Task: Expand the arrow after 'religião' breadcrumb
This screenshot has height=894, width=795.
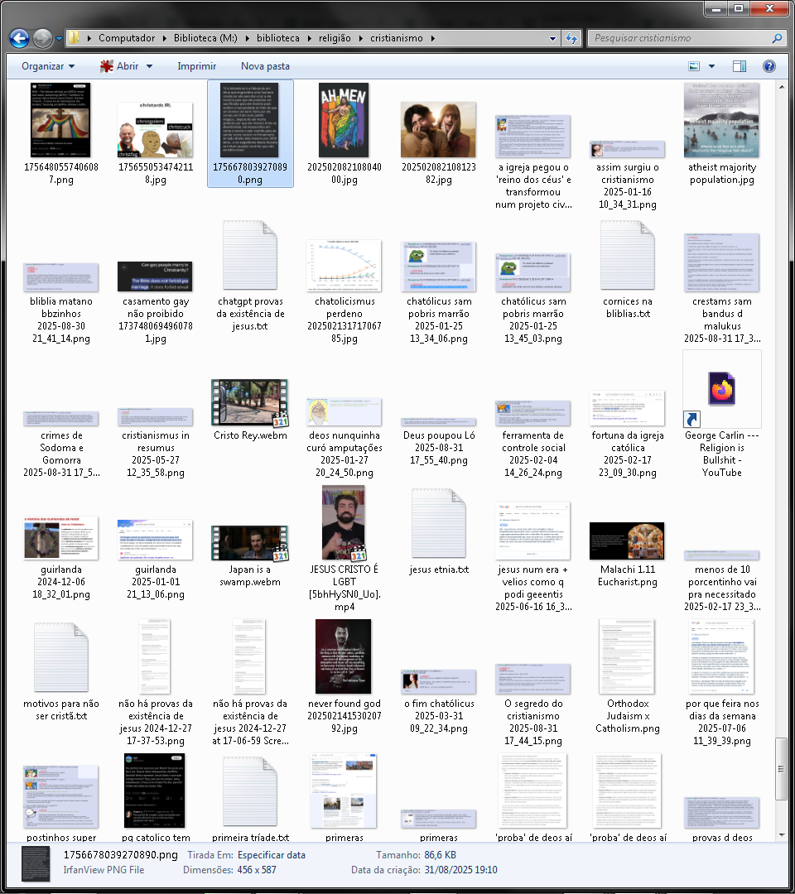Action: tap(361, 38)
